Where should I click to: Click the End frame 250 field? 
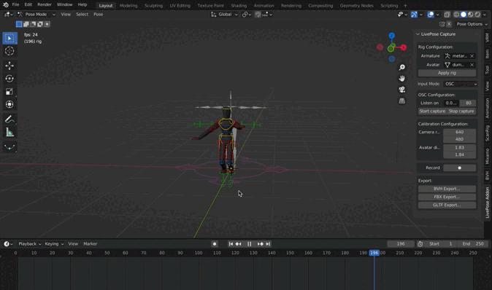(x=473, y=244)
